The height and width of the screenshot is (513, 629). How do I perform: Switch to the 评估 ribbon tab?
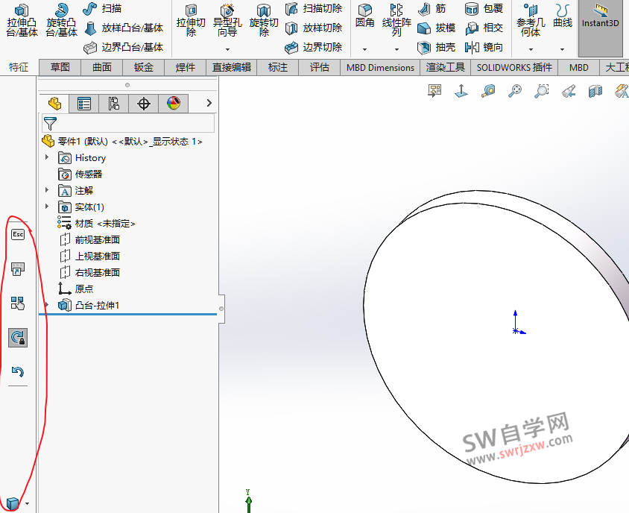tap(319, 67)
